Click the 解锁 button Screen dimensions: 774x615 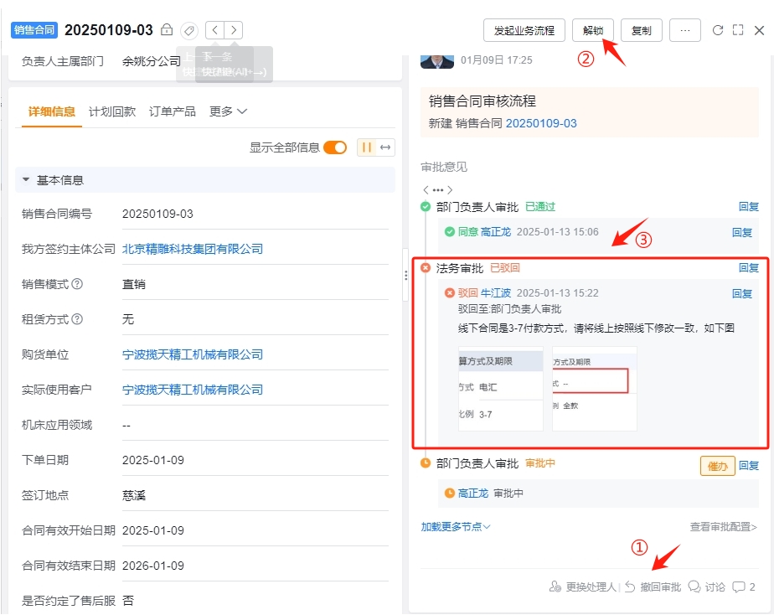(x=593, y=31)
